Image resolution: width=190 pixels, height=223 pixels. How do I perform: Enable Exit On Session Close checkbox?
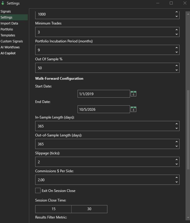point(38,190)
